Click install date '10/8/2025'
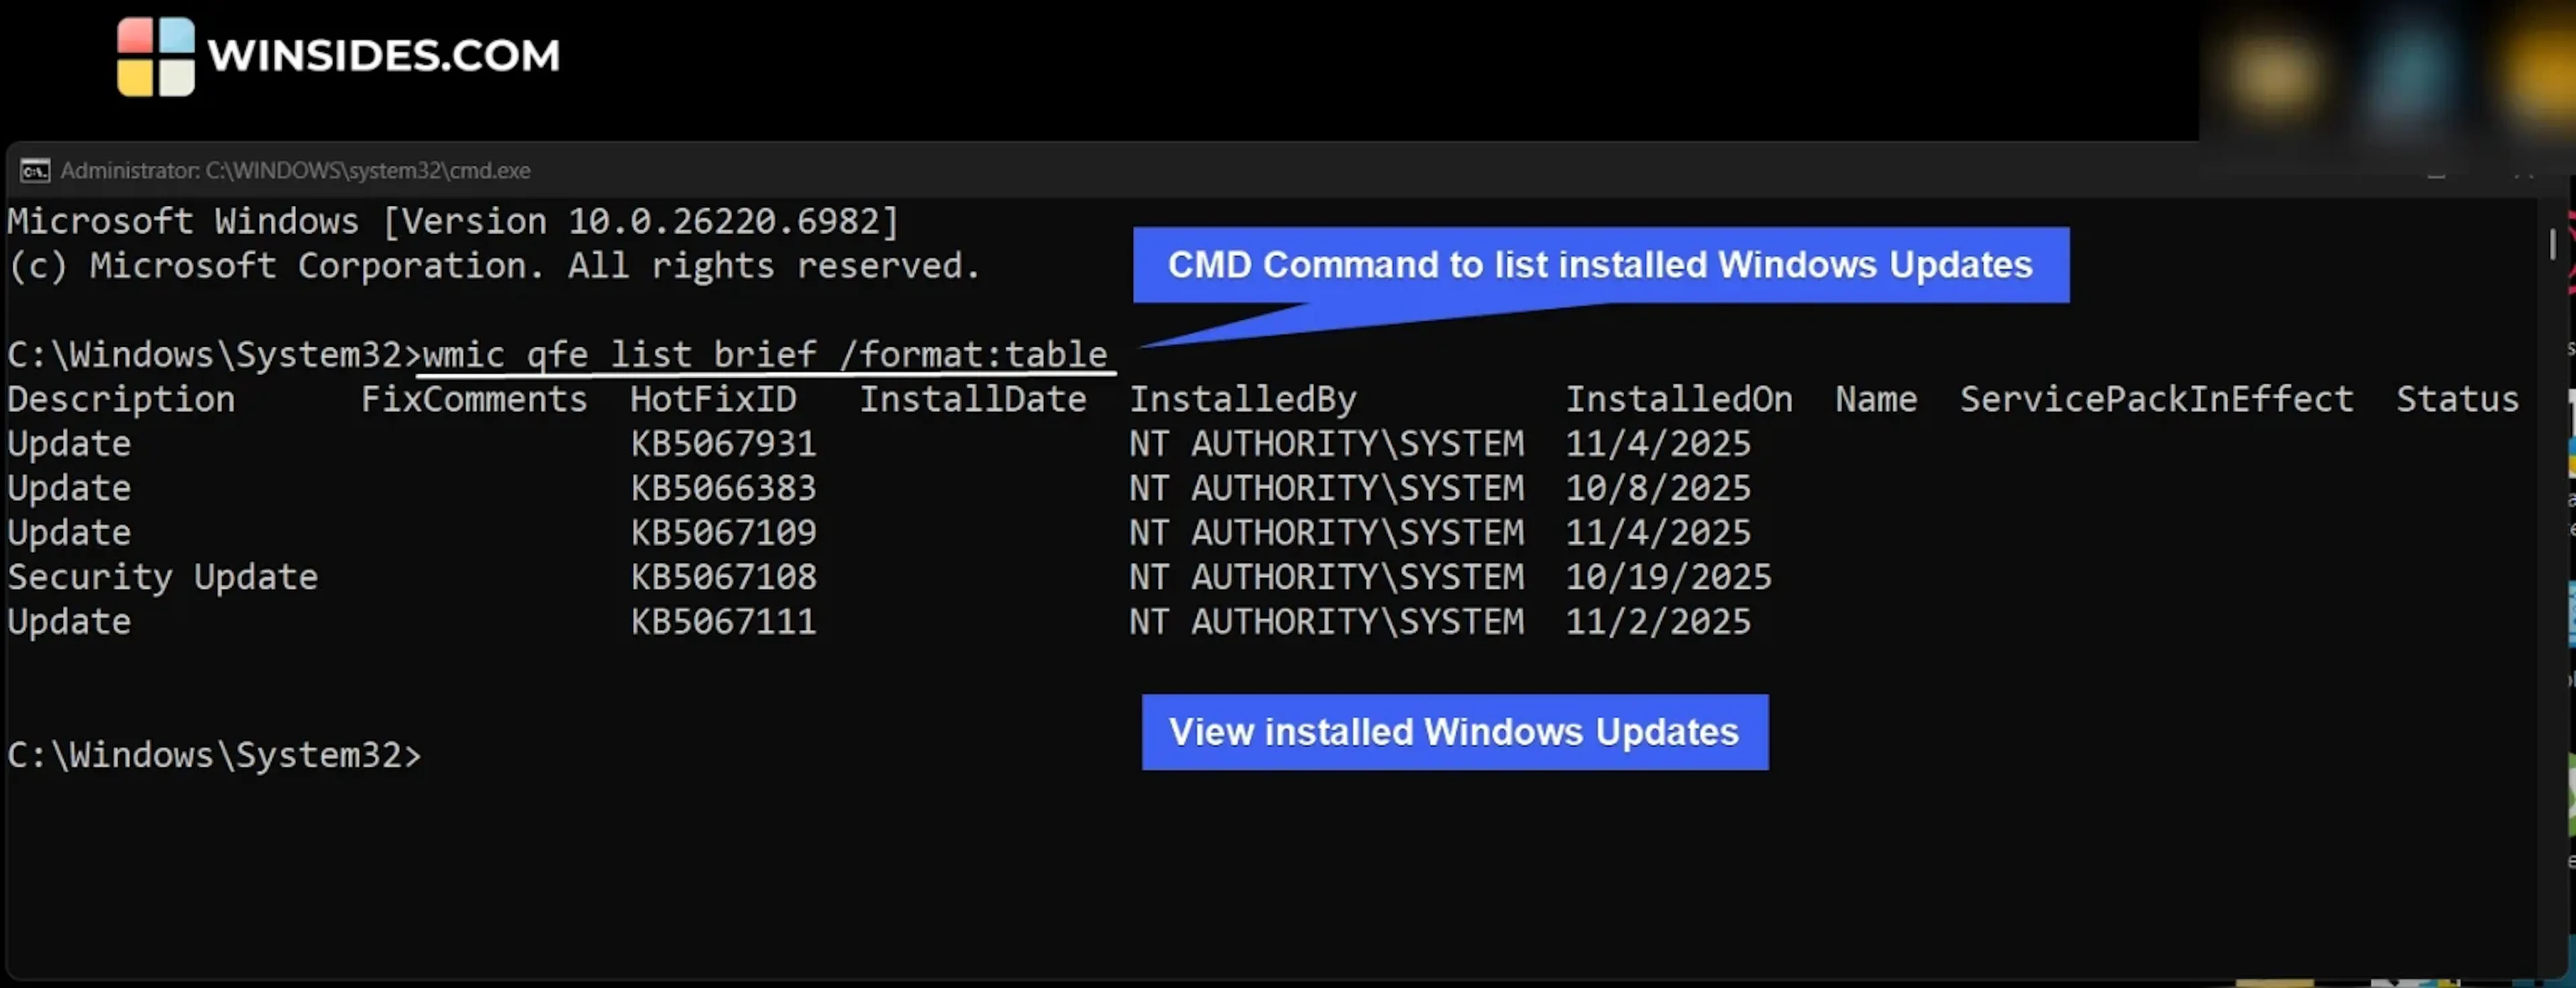Screen dimensions: 2576x988 (x=1658, y=489)
